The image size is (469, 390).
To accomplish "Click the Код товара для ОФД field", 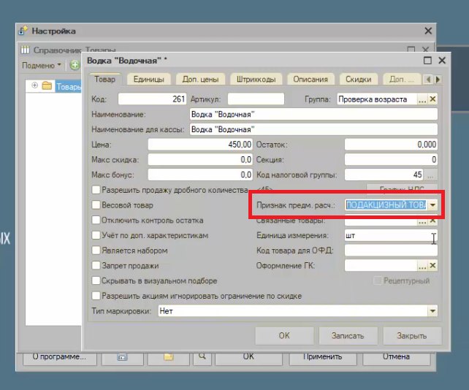I will click(x=391, y=251).
